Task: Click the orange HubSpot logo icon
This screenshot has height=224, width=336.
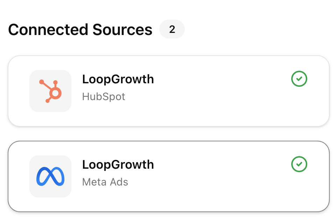Action: (51, 91)
